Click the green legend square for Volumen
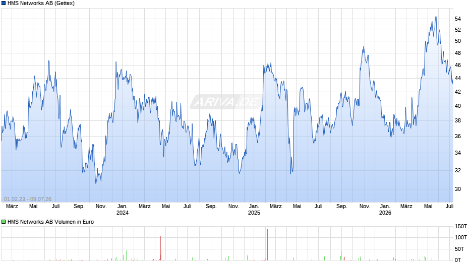This screenshot has width=474, height=265. 4,222
